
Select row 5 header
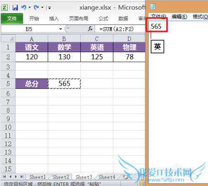(8, 84)
